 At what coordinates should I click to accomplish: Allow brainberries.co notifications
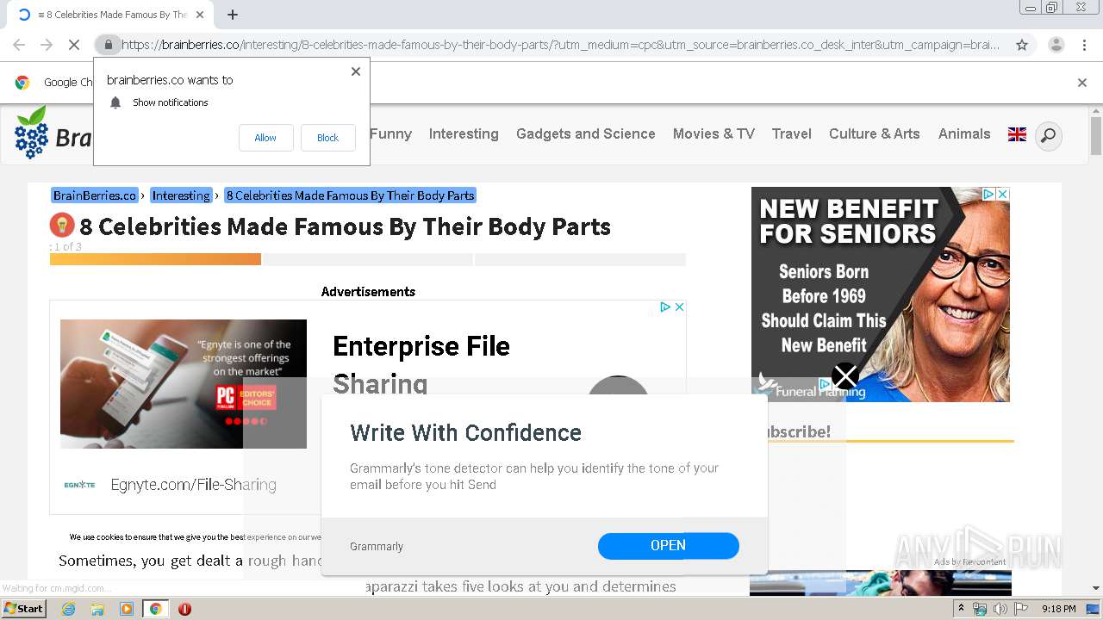coord(265,138)
